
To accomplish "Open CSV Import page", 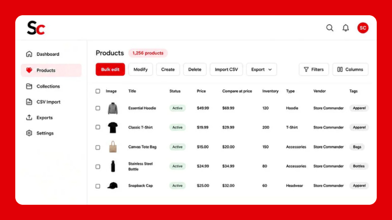I will coord(51,102).
